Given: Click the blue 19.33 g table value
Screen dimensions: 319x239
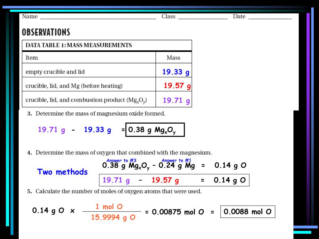Looking at the screenshot, I should tap(176, 72).
